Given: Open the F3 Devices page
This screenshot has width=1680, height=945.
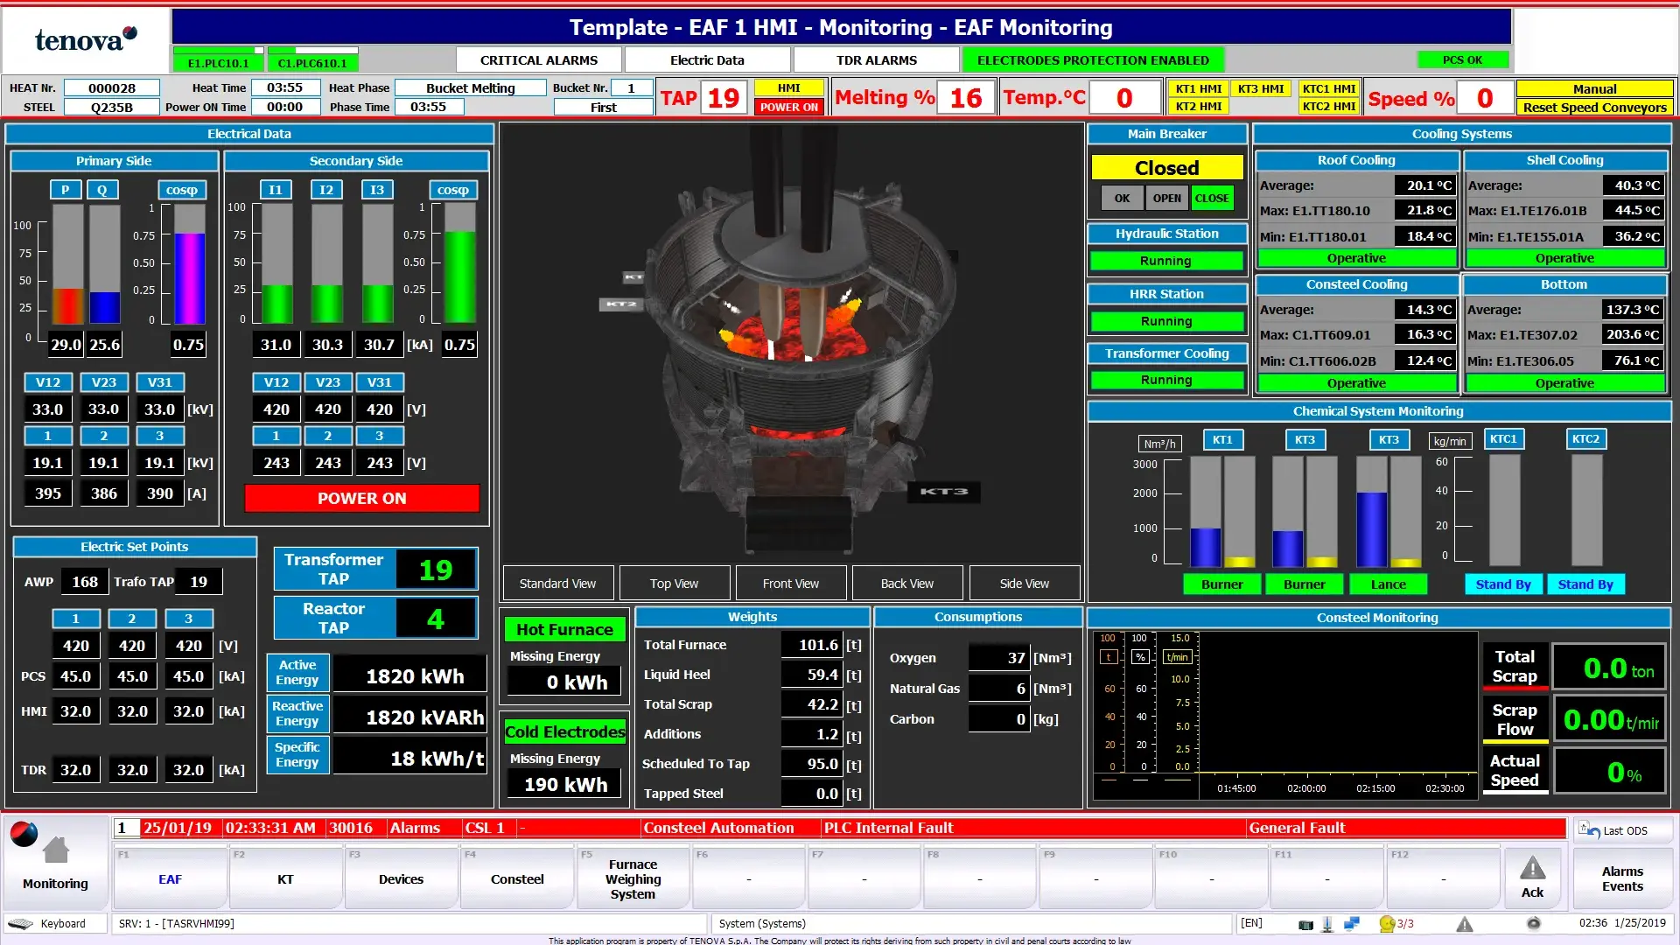Looking at the screenshot, I should [x=401, y=878].
